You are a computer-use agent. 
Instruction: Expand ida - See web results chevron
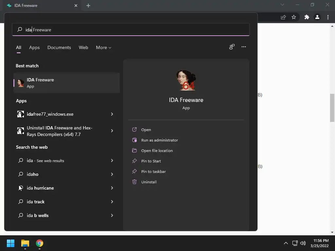pos(112,160)
